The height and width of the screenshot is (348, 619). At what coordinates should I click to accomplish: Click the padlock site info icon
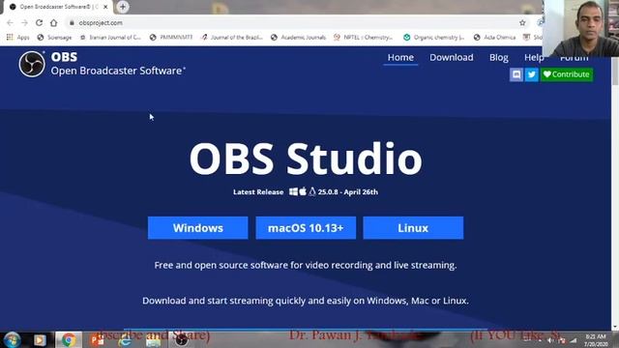72,23
